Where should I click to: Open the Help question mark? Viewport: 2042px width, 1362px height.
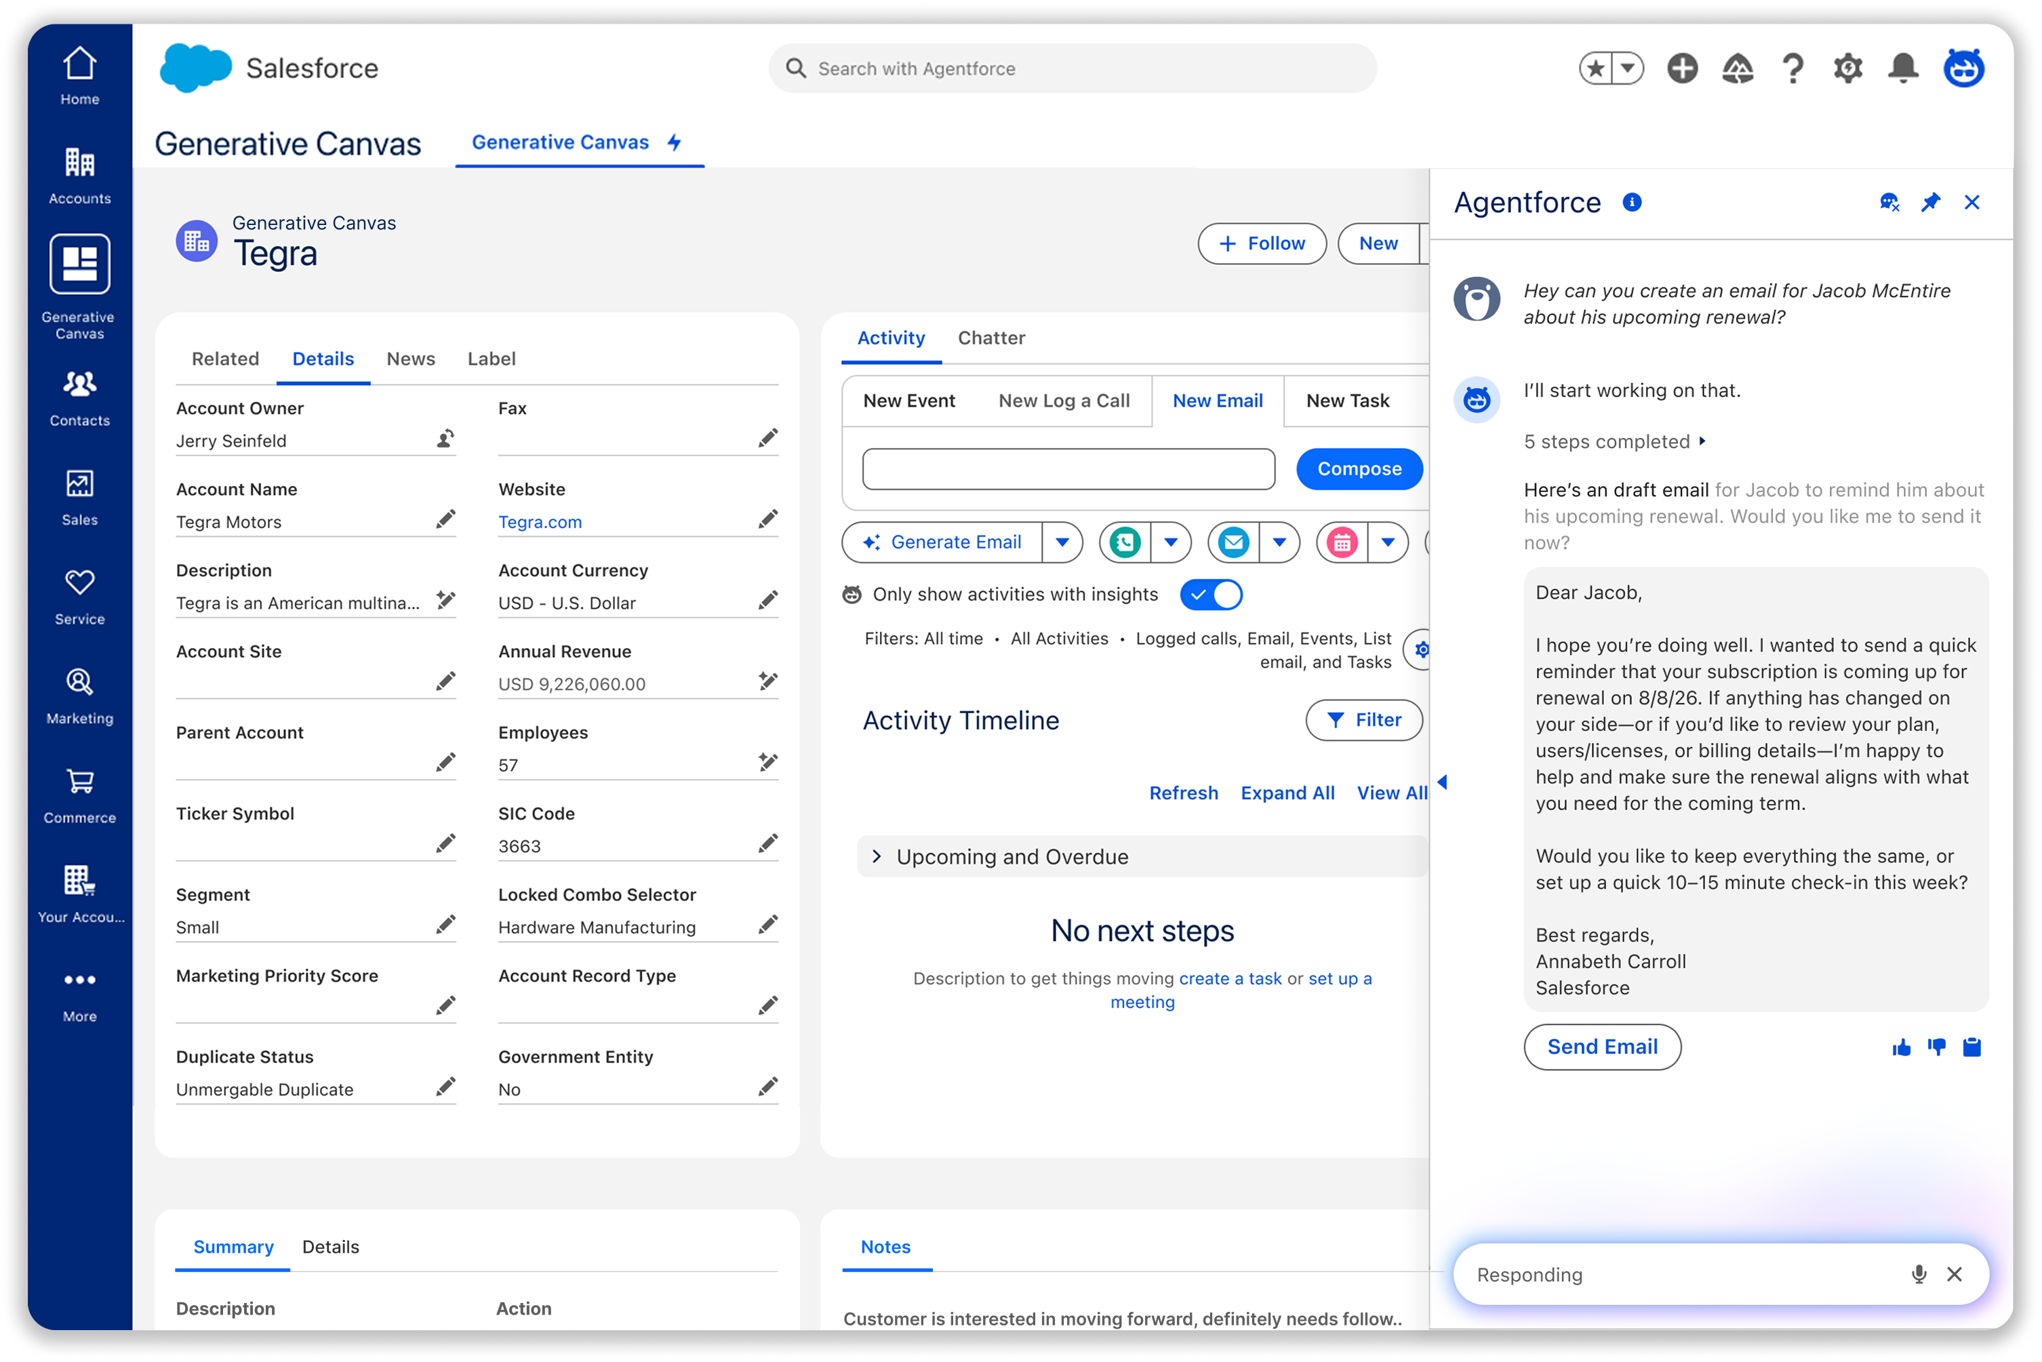1793,68
